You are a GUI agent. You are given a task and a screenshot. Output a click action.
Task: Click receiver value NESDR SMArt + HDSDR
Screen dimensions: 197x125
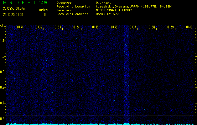114,10
